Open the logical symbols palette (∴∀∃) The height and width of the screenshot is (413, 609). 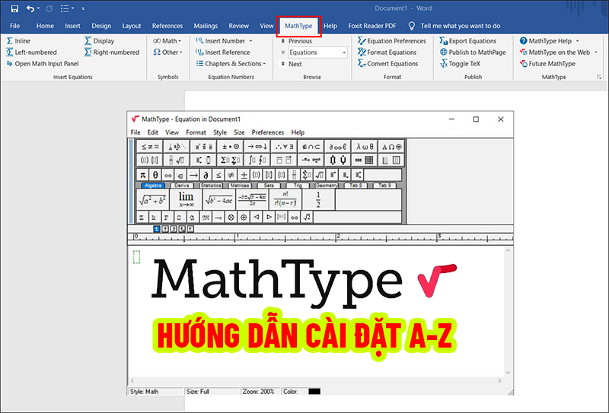[284, 147]
